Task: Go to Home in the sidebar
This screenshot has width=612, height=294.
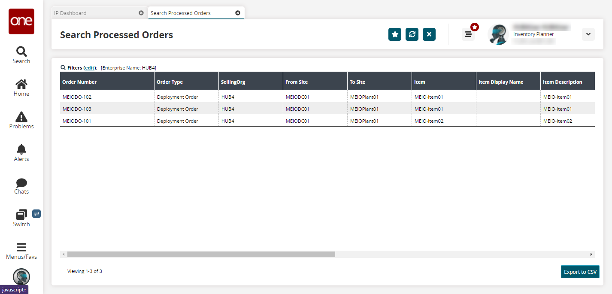Action: click(x=21, y=85)
